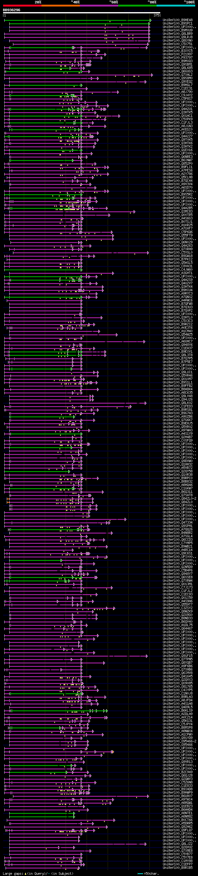
Task: Click the white query sequence bar
Action: (82, 13)
